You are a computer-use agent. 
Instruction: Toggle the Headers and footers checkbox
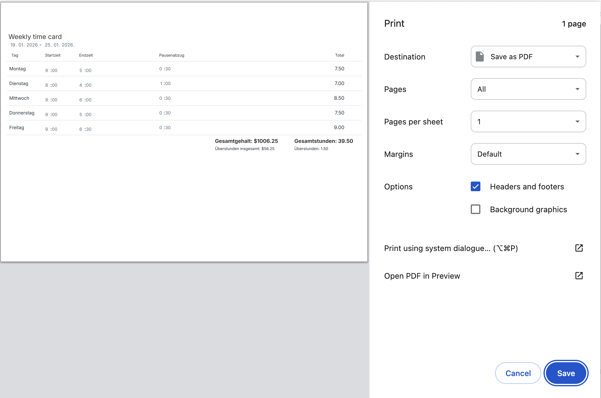475,187
